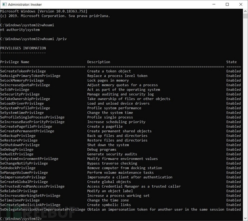
Task: Click 'PRIVILEGES INFORMATION' heading
Action: click(x=23, y=48)
